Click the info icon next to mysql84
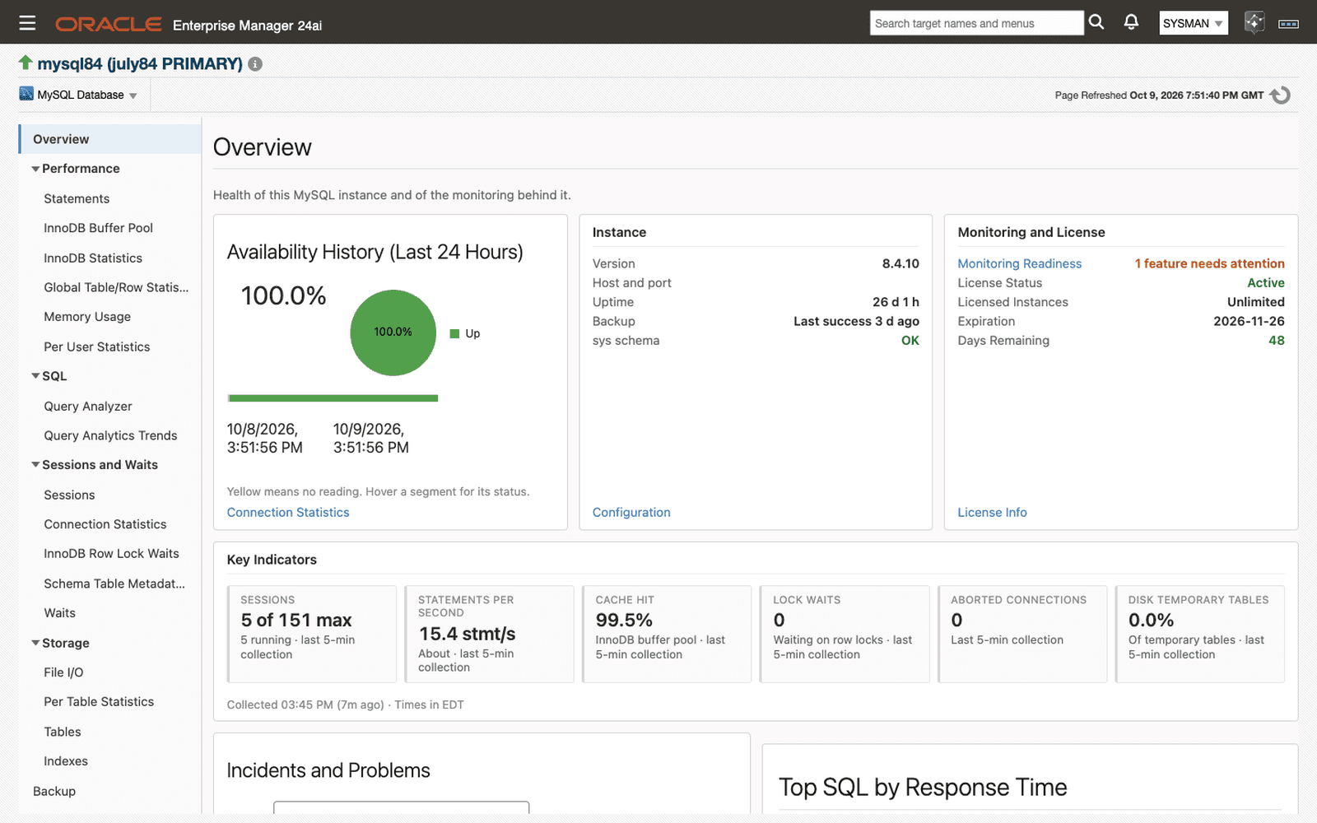Viewport: 1317px width, 823px height. point(255,64)
